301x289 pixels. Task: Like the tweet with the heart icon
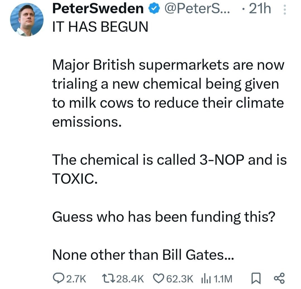[160, 278]
